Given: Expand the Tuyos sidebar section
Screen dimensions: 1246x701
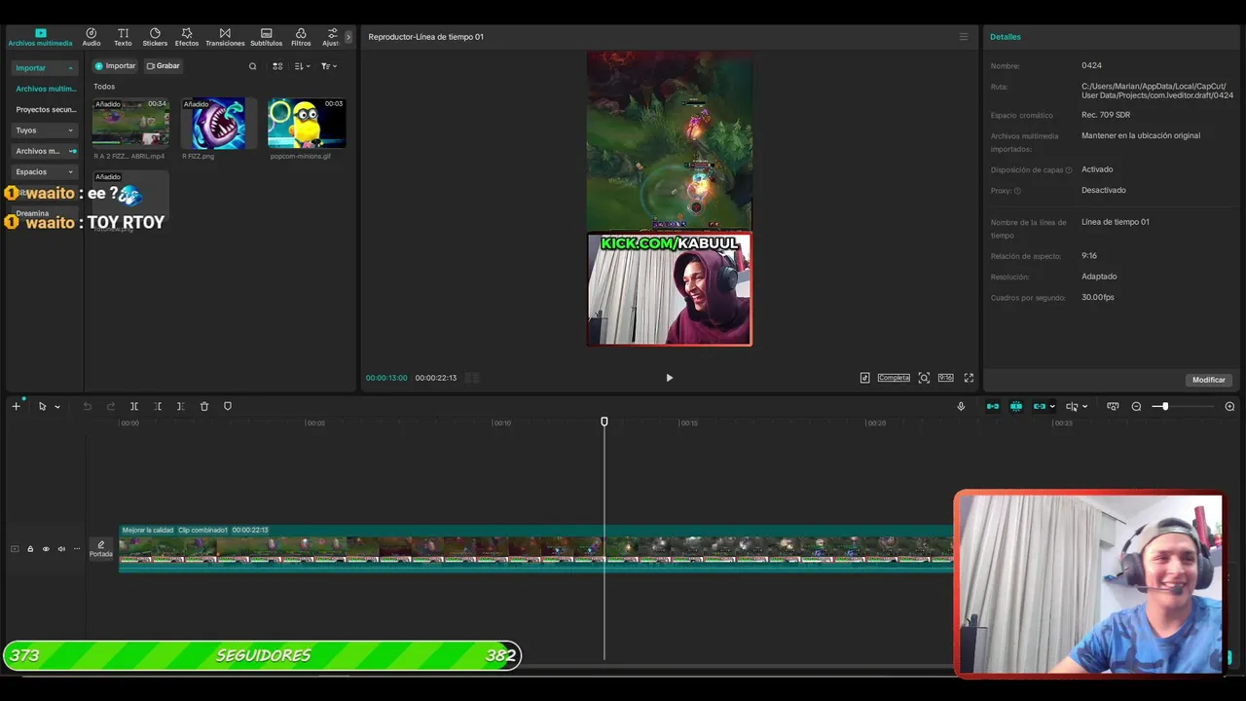Looking at the screenshot, I should tap(44, 130).
